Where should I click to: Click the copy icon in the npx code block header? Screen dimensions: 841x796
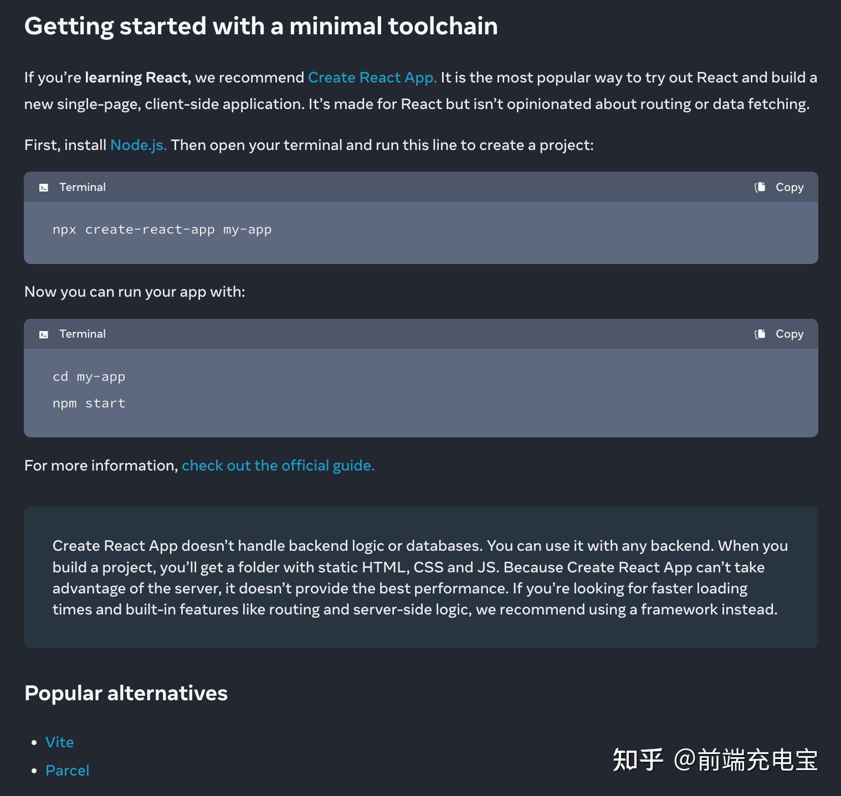point(760,187)
